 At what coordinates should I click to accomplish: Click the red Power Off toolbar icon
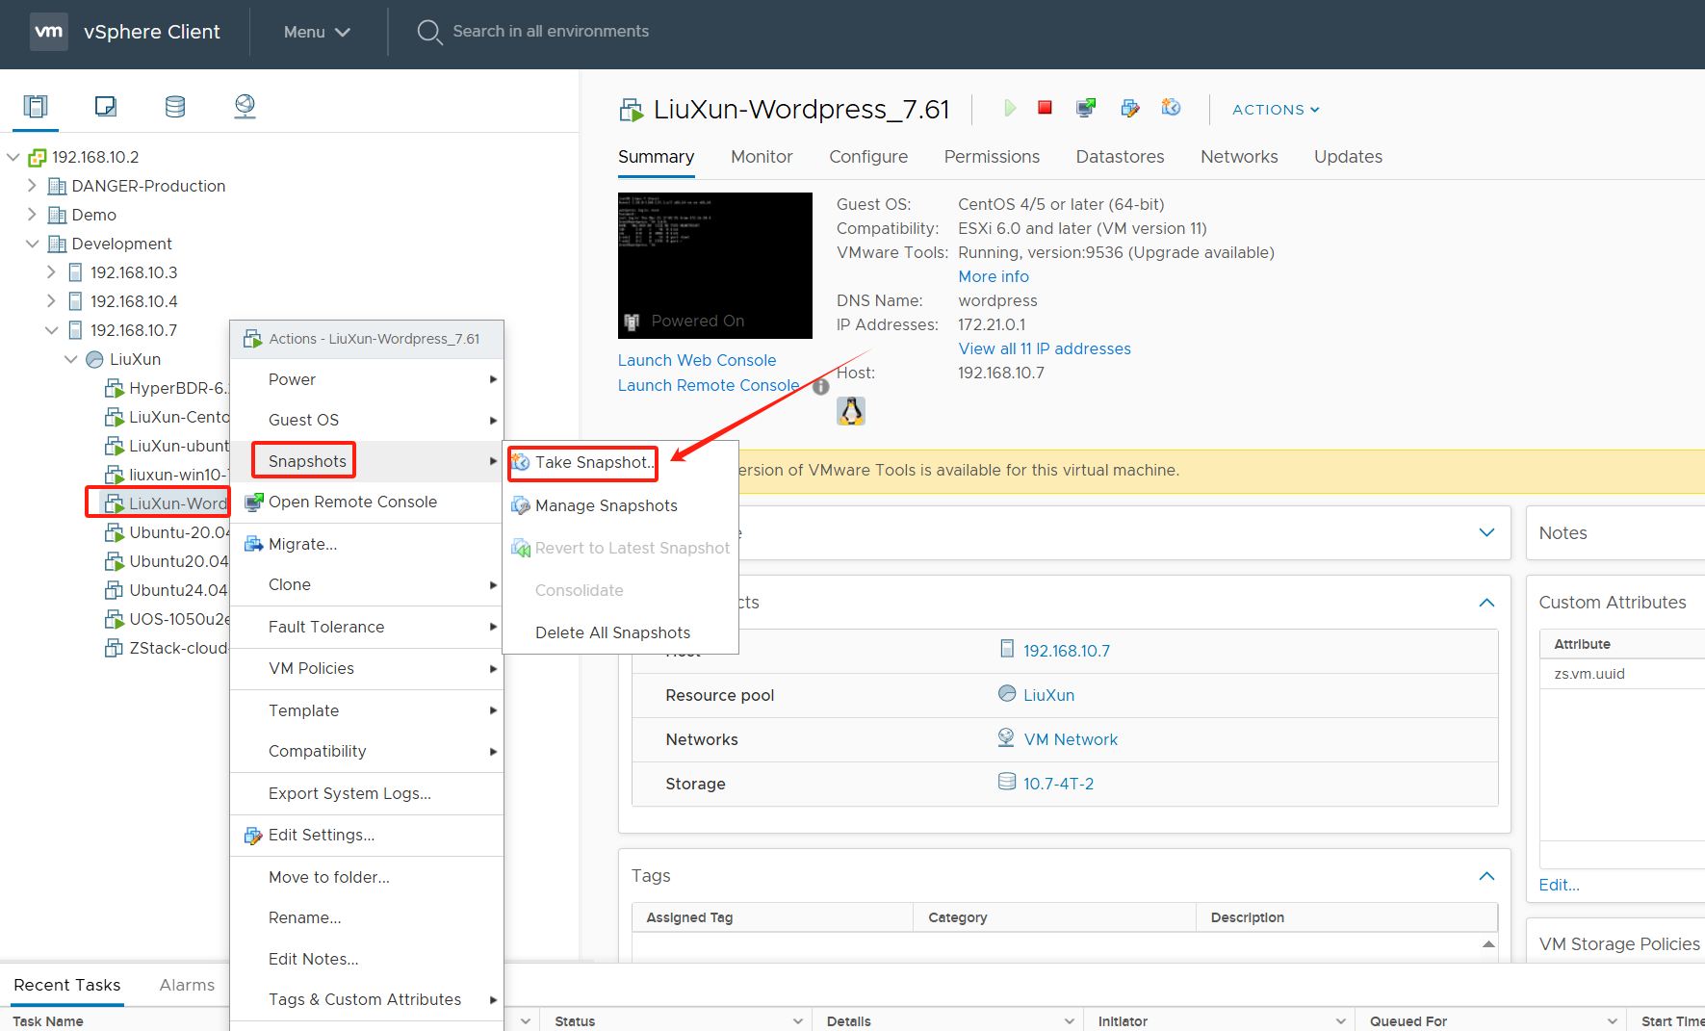(1045, 108)
